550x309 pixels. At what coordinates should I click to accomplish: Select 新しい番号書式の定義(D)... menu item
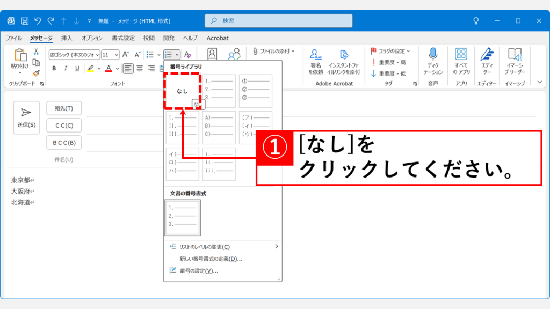point(211,259)
